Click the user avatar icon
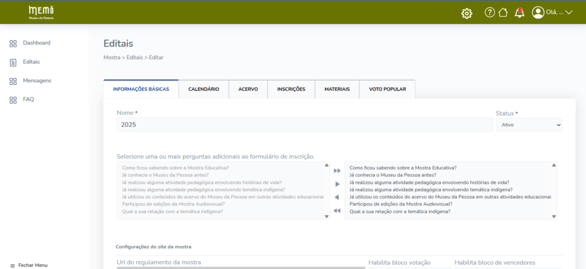This screenshot has height=269, width=586. pyautogui.click(x=538, y=13)
